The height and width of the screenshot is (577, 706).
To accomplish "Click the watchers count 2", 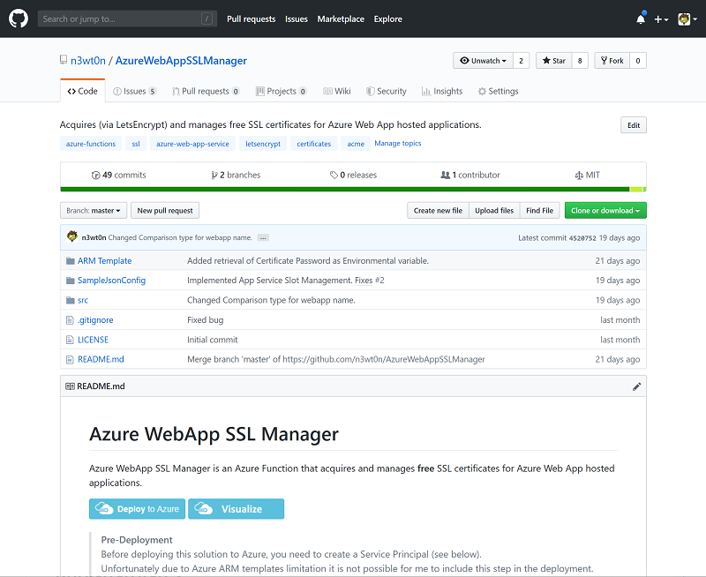I will (521, 60).
